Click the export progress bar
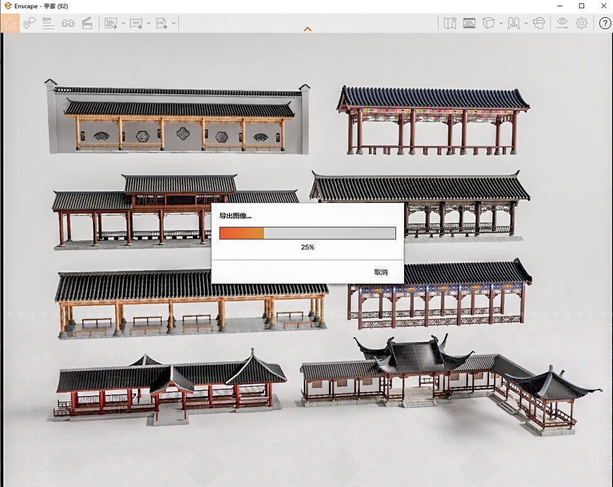This screenshot has width=613, height=487. (308, 233)
